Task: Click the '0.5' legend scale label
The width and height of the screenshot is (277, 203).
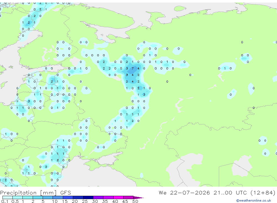Action: point(15,201)
